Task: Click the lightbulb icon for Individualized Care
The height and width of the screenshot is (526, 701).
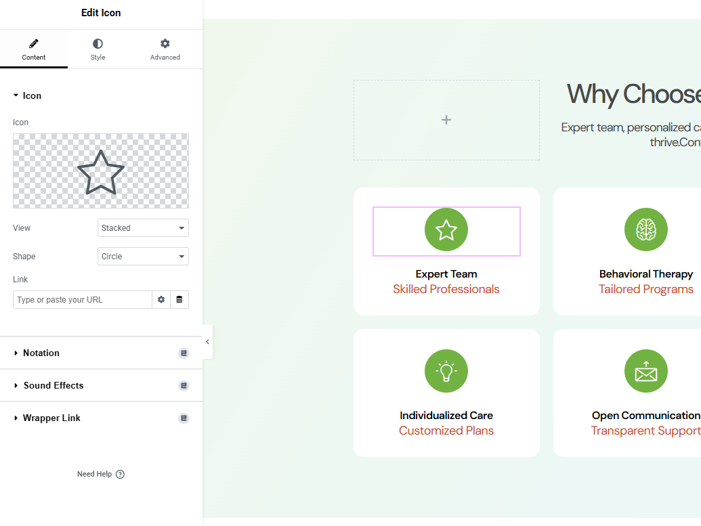Action: tap(446, 371)
